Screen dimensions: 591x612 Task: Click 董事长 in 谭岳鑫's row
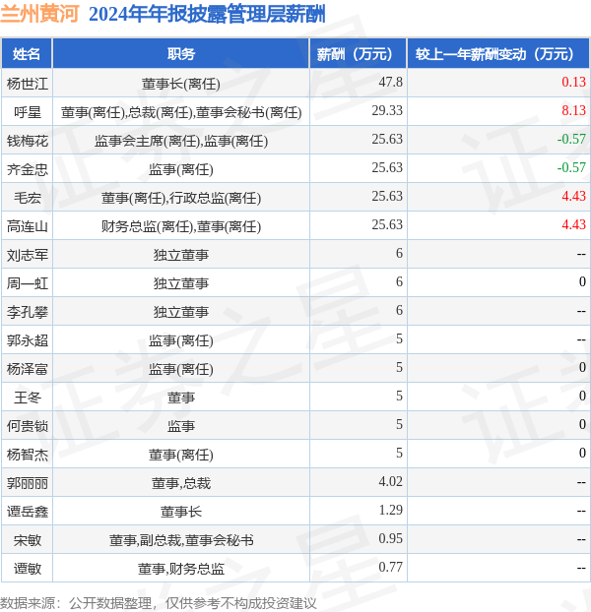[x=181, y=512]
